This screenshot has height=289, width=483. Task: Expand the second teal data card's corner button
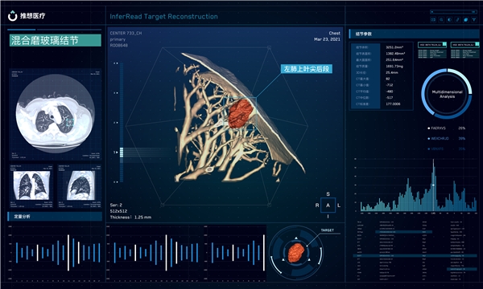click(477, 44)
